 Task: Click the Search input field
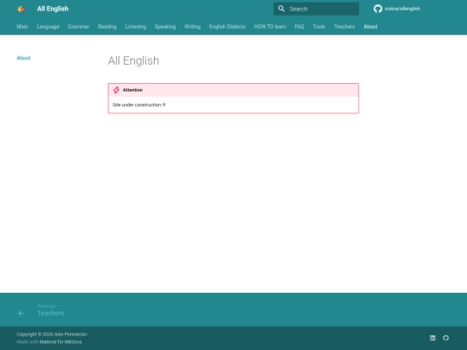click(x=316, y=9)
